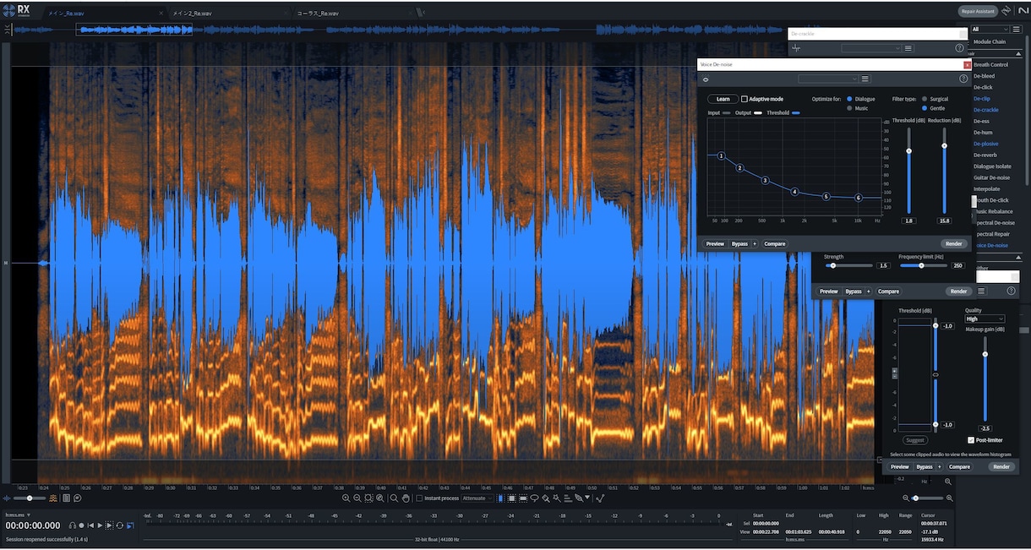The height and width of the screenshot is (550, 1031).
Task: Toggle the Post-limiter checkbox
Action: [x=971, y=440]
